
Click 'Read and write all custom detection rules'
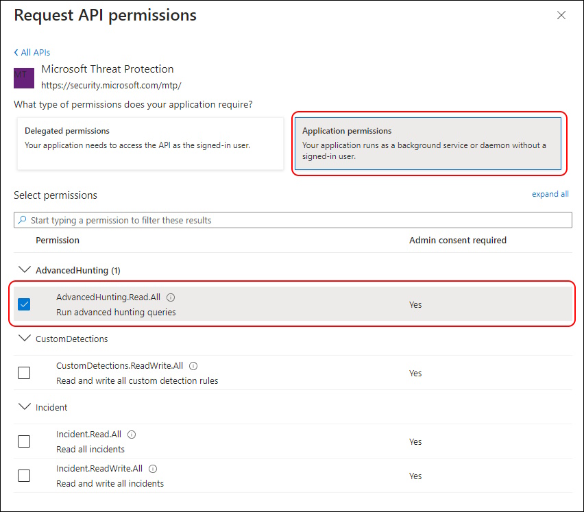(137, 380)
